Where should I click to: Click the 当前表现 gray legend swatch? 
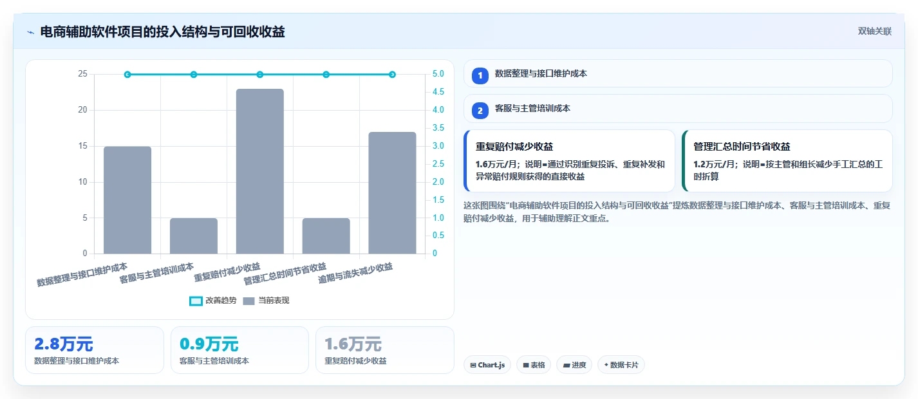click(249, 301)
